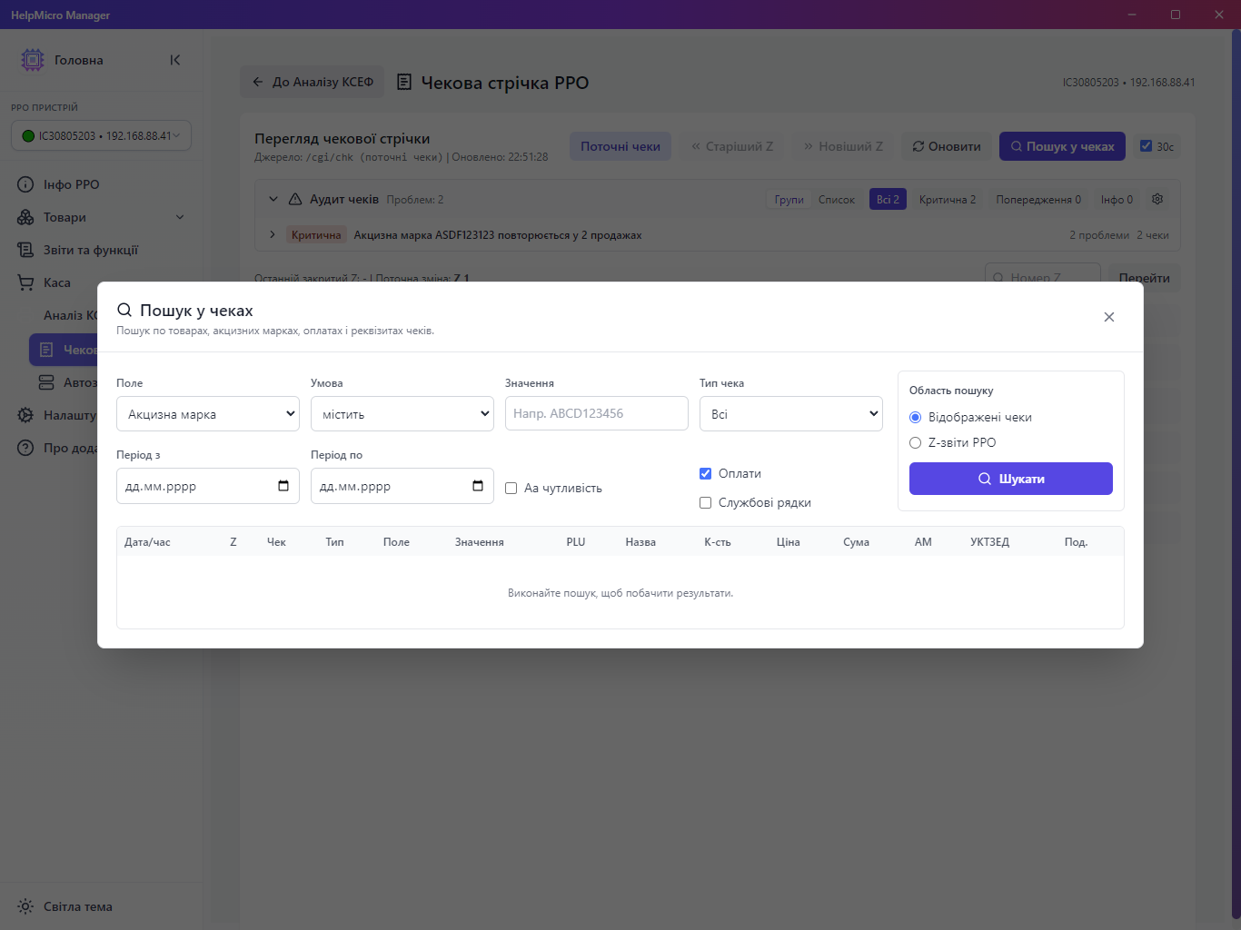Screen dimensions: 1241x930
Task: Click the Поточні чеки button
Action: pyautogui.click(x=620, y=146)
